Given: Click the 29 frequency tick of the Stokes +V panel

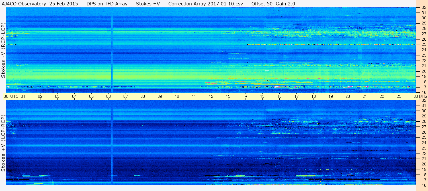Looking at the screenshot, I should (423, 116).
